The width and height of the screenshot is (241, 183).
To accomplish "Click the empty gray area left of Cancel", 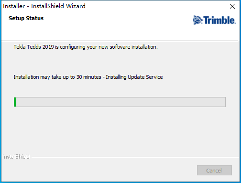I will [x=99, y=171].
